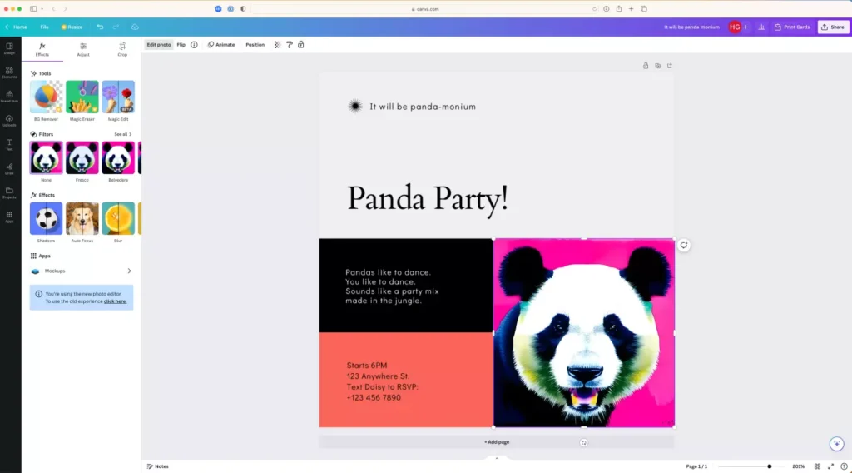Open the Animate panel
852x473 pixels.
tap(221, 45)
